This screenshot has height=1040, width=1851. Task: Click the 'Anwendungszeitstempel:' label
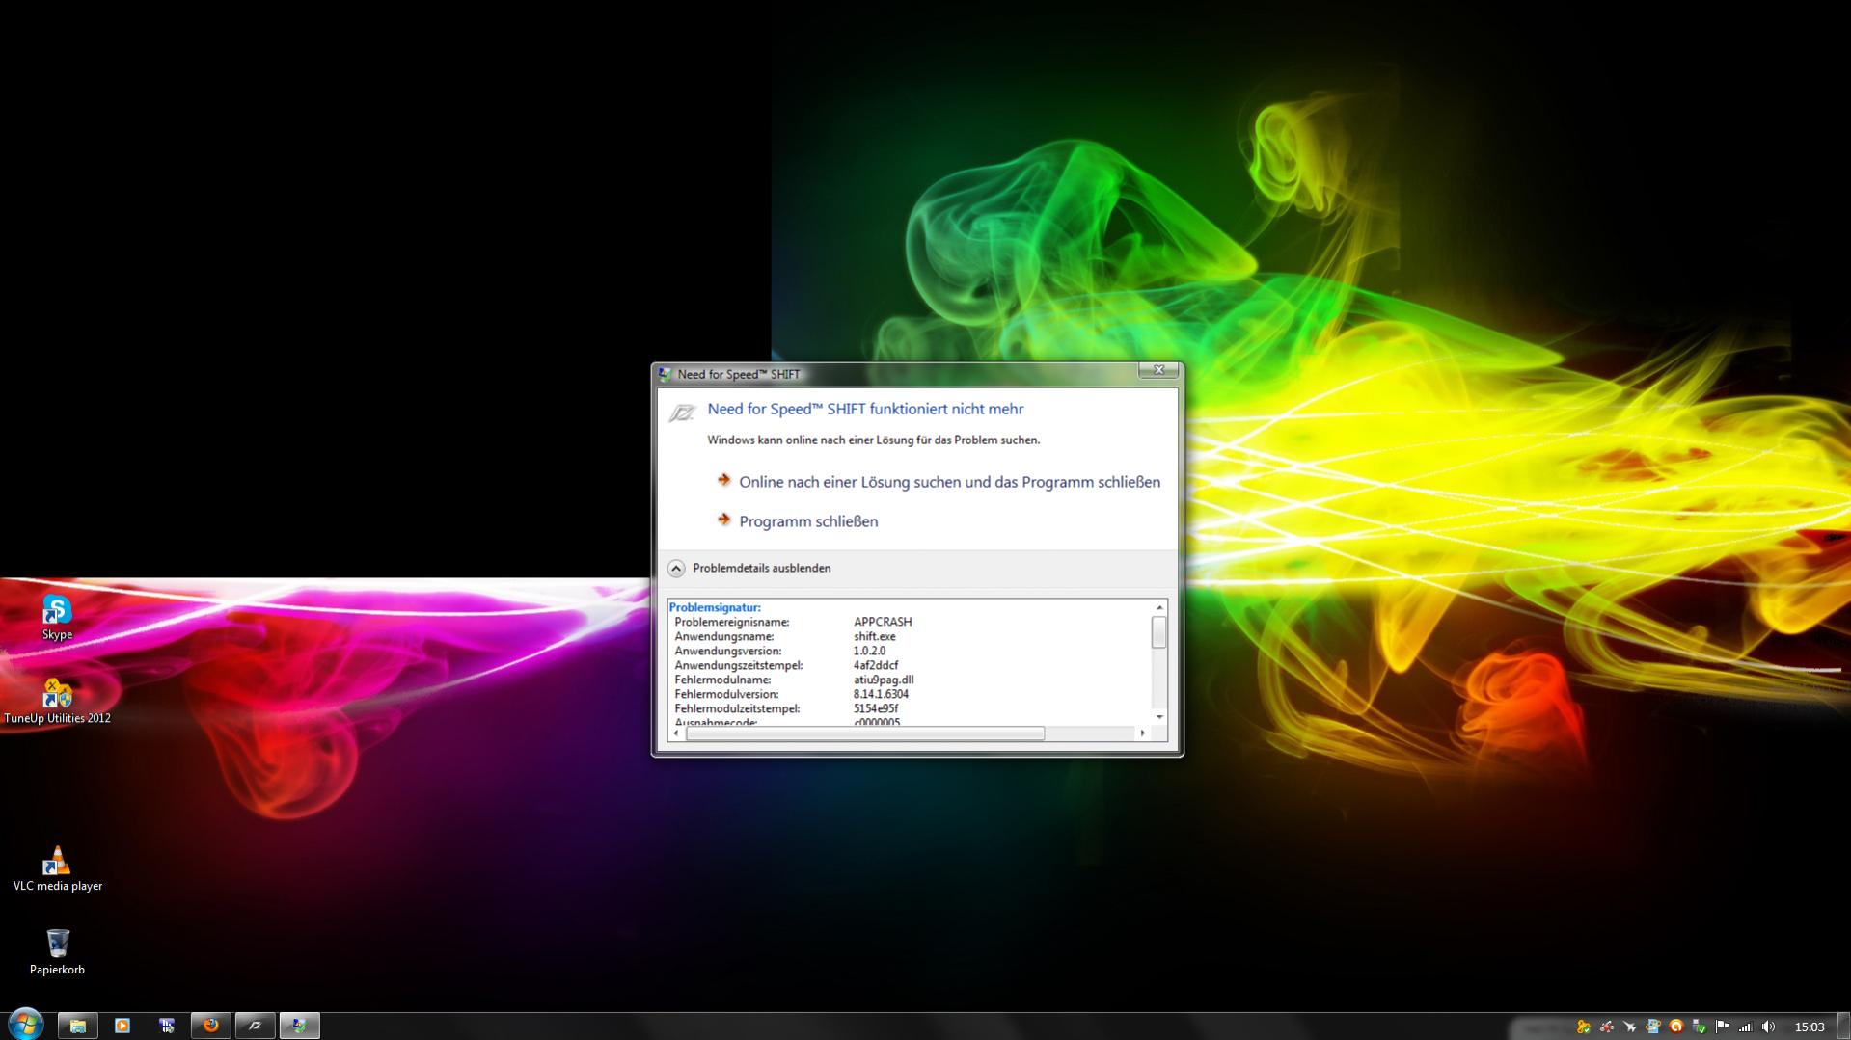click(x=739, y=665)
